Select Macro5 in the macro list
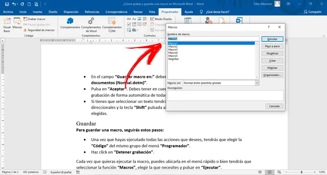 [x=211, y=56]
